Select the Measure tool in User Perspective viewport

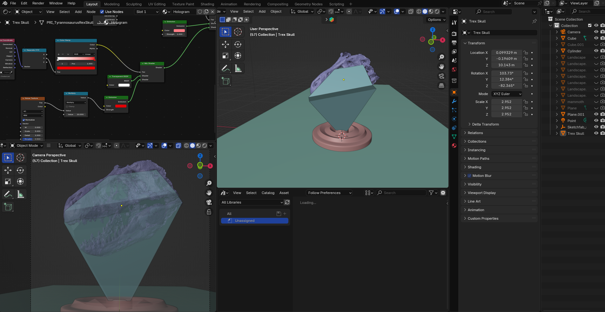coord(238,68)
